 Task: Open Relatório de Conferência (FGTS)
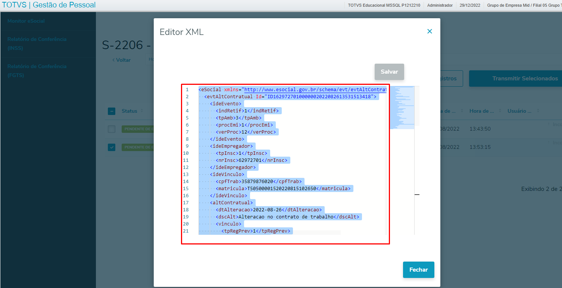(37, 71)
